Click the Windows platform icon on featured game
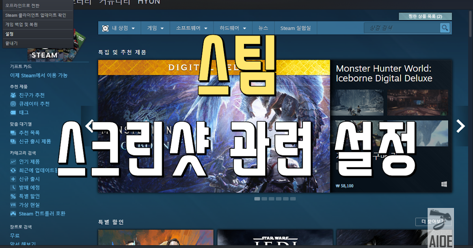Viewport: 473px width, 248px height. click(444, 184)
